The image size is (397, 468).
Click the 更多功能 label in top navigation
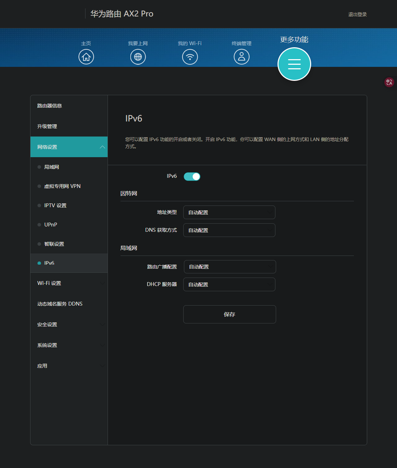294,40
